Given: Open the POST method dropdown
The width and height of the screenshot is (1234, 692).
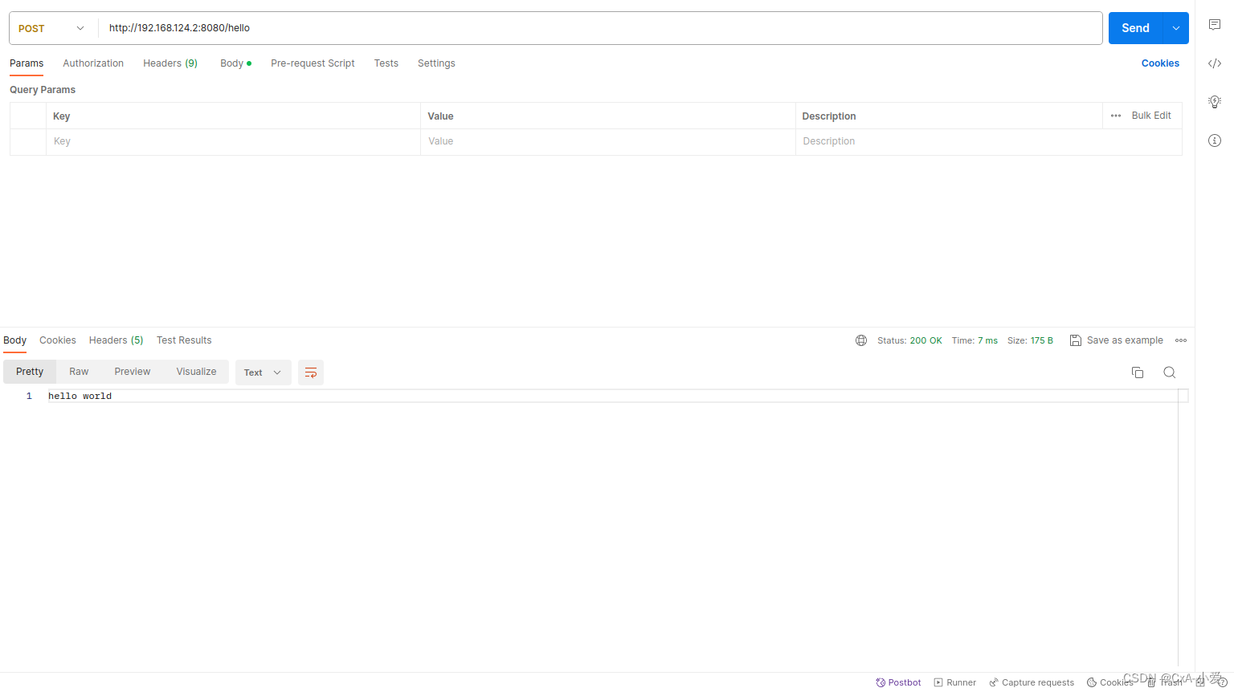Looking at the screenshot, I should [52, 28].
